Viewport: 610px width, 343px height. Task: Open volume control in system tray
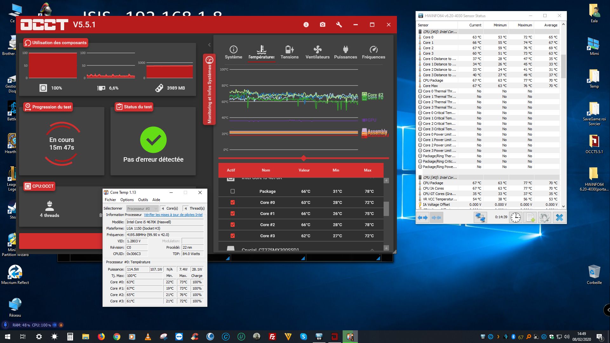[567, 337]
